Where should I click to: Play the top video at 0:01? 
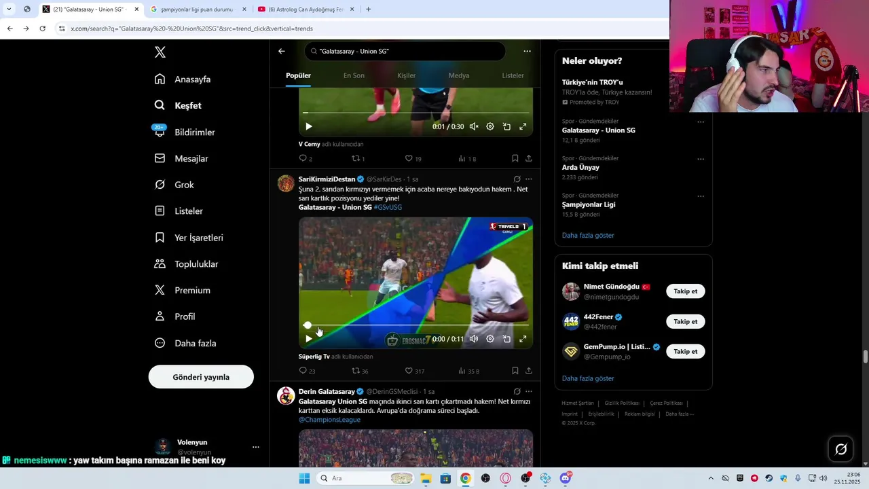(x=309, y=126)
